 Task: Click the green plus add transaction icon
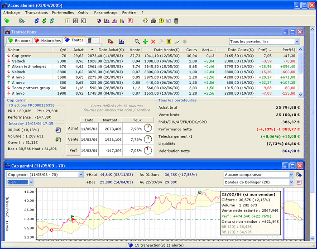coord(145,42)
